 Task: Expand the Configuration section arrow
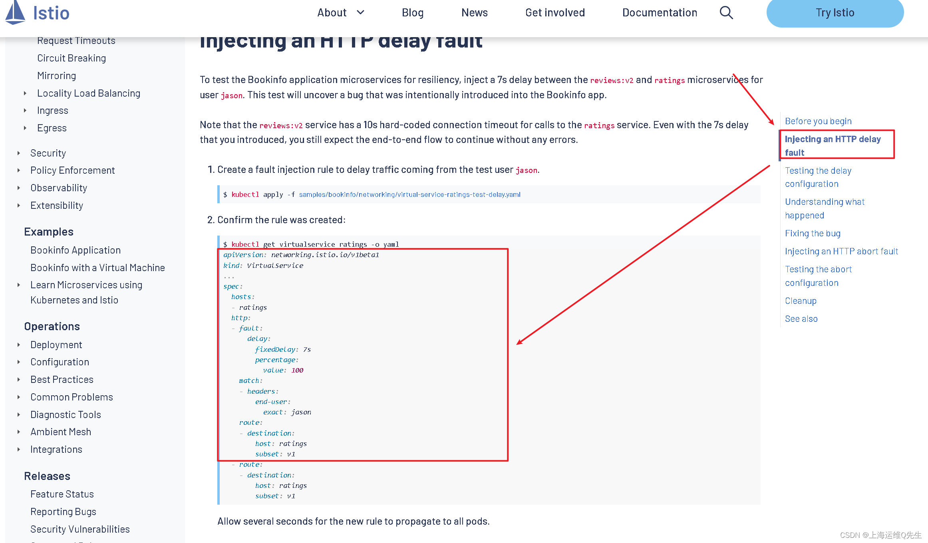[x=18, y=362]
